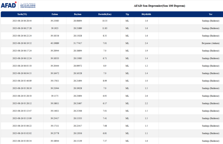
Task: Select the date cell 2025-08-26 06:05:50
Action: tap(22, 66)
